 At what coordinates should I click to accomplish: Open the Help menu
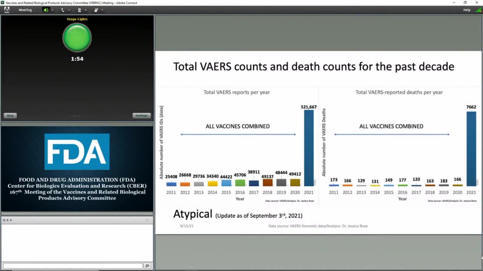(467, 10)
